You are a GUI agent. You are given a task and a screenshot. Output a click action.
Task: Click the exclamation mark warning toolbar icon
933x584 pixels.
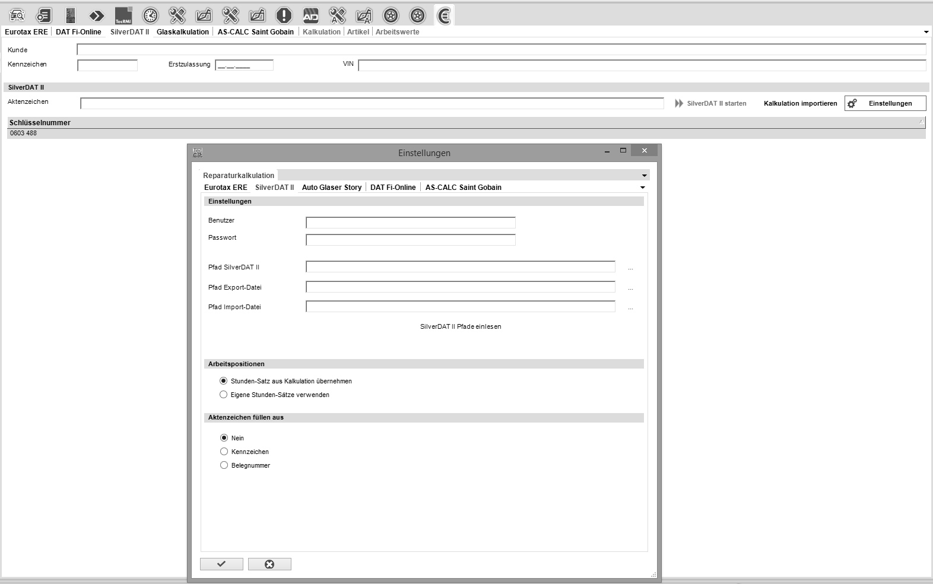click(284, 15)
